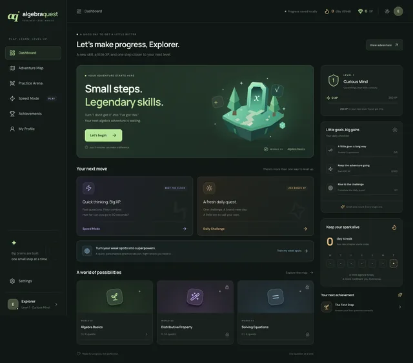Open the Solving Equations equals tile
This screenshot has height=363, width=413.
tap(276, 297)
